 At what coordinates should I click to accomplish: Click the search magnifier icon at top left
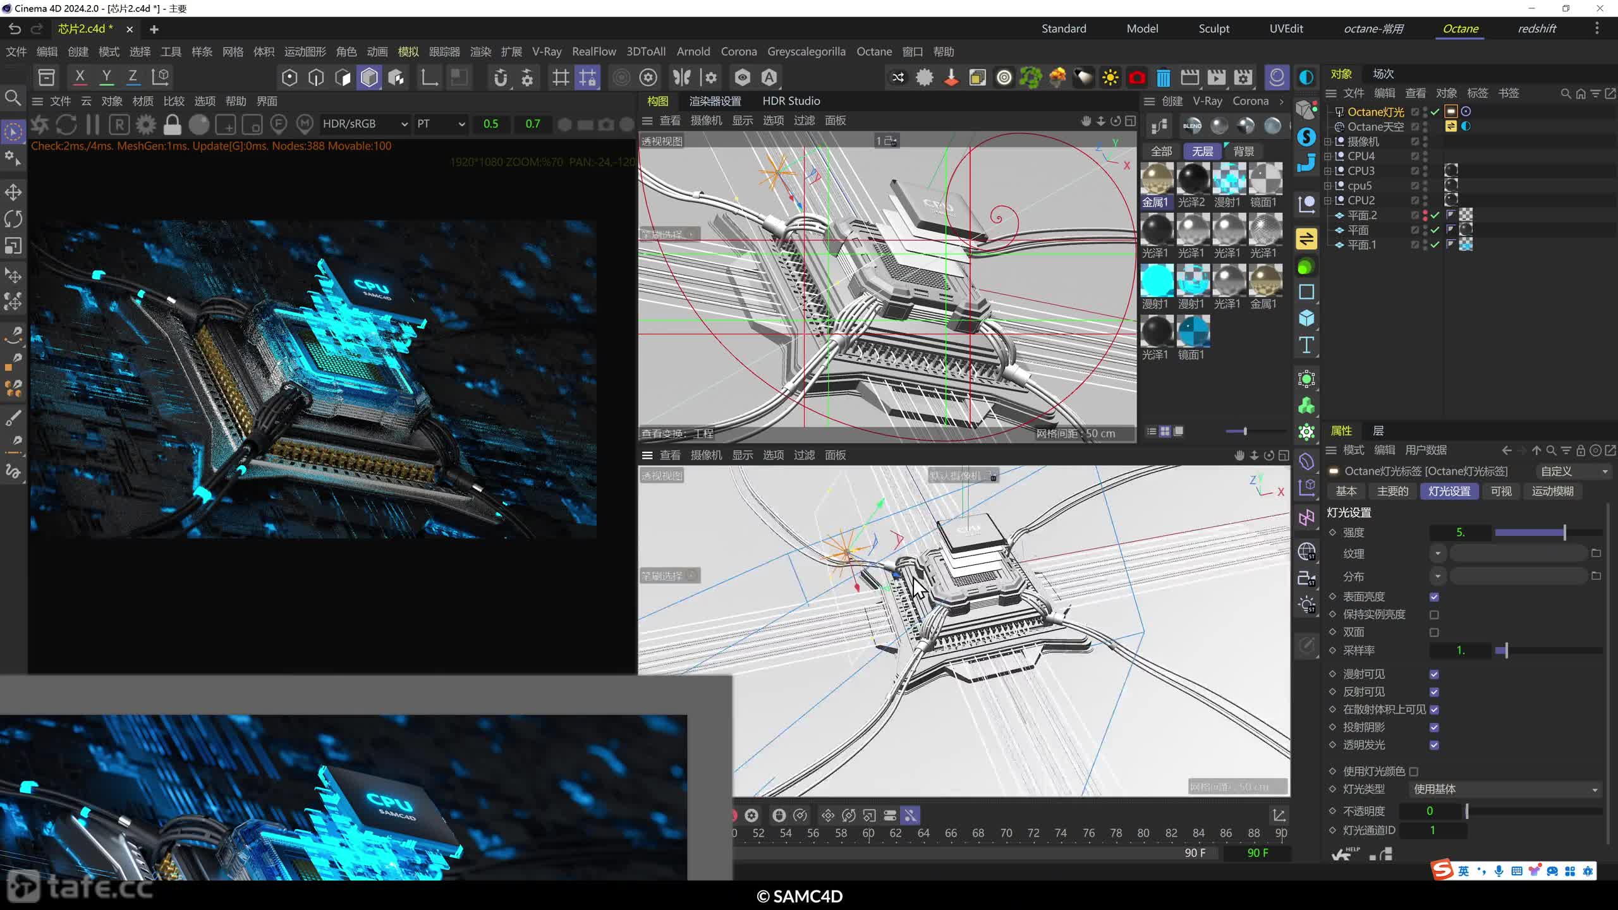(x=13, y=98)
